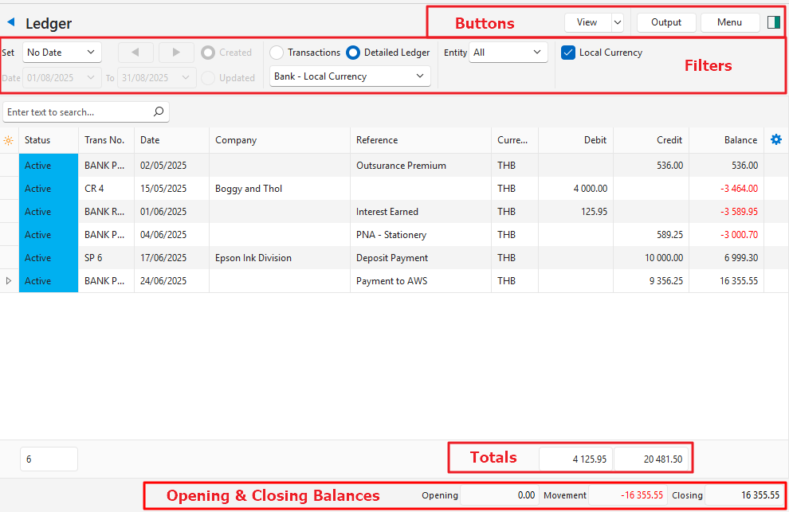The height and width of the screenshot is (512, 789).
Task: Select the Transactions radio option
Action: pos(277,53)
